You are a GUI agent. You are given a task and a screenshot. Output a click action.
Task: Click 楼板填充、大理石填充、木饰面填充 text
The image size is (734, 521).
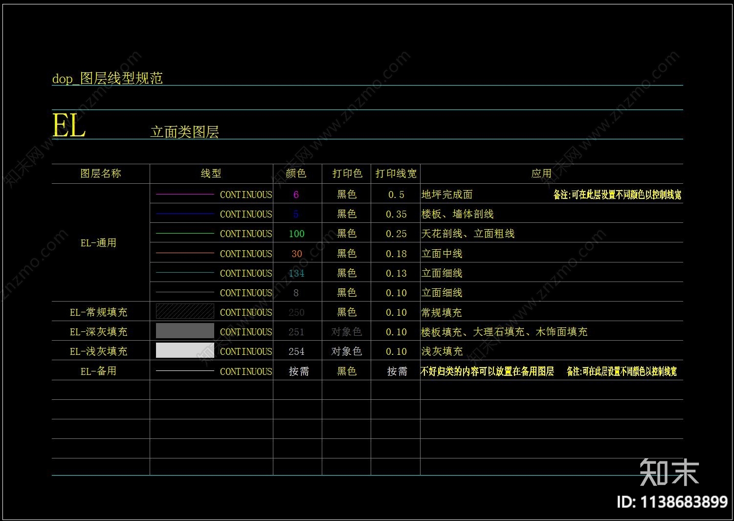504,332
